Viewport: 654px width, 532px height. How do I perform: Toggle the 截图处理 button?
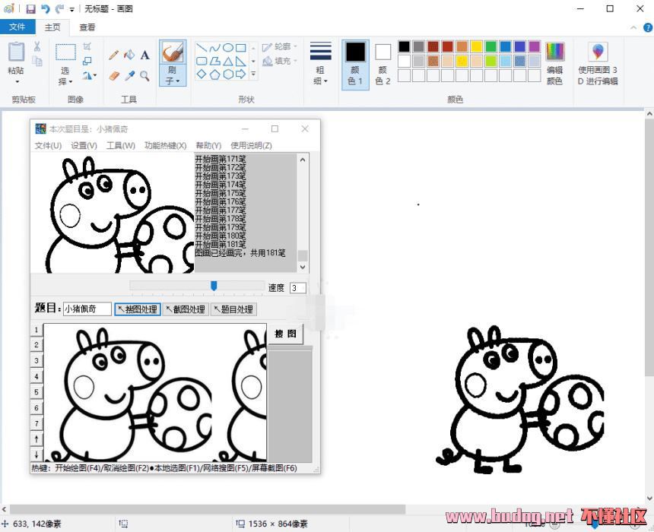point(185,309)
